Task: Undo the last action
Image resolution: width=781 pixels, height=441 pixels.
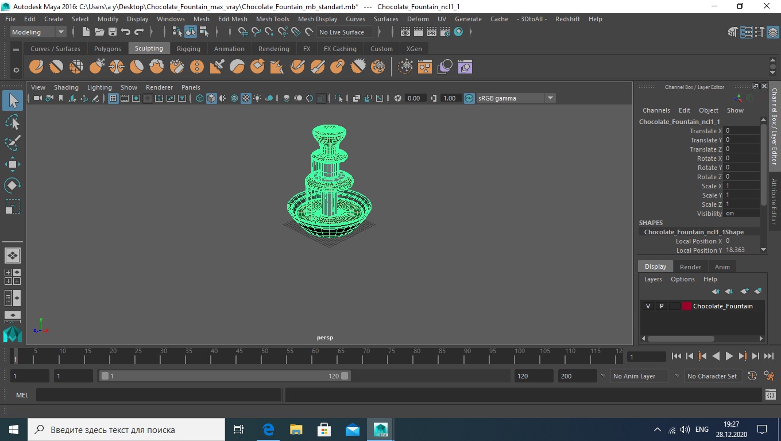Action: [126, 32]
